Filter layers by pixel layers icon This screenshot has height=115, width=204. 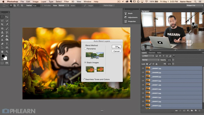(157, 56)
